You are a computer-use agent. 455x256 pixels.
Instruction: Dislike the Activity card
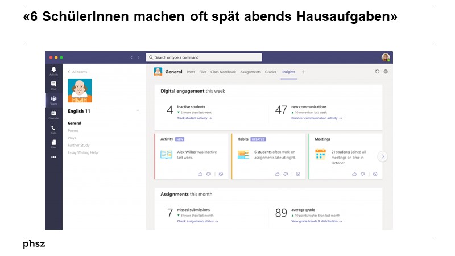(208, 174)
